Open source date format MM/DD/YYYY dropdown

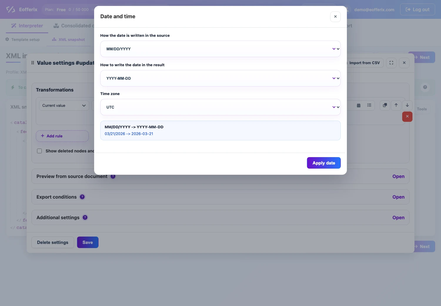[220, 49]
